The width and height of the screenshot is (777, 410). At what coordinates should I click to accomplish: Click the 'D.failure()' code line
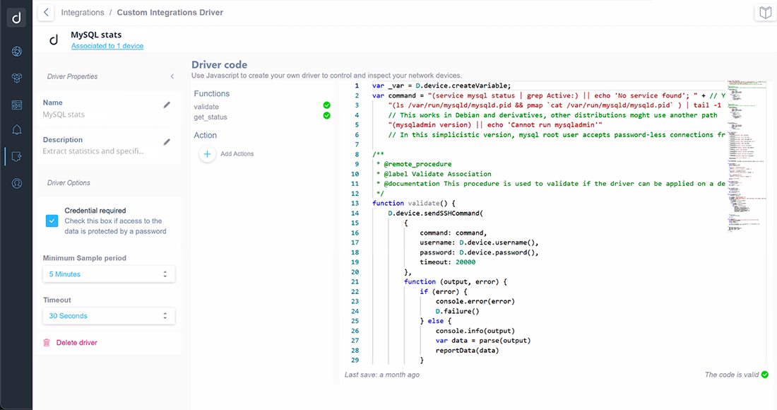(458, 311)
